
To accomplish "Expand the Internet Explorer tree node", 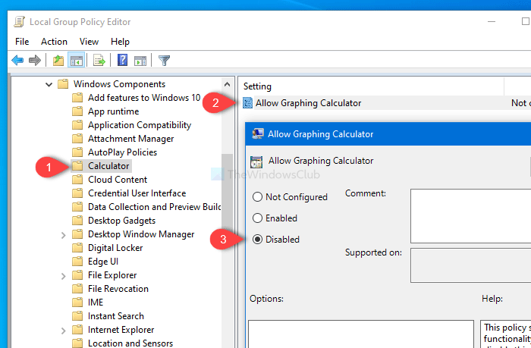I will (x=63, y=330).
